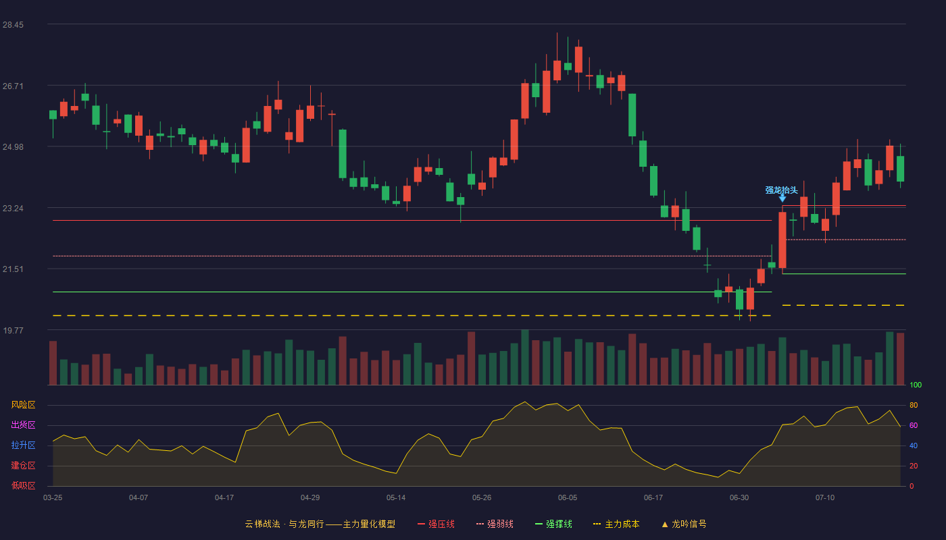Image resolution: width=946 pixels, height=540 pixels.
Task: Click the 23.24 price axis label
Action: coord(13,209)
